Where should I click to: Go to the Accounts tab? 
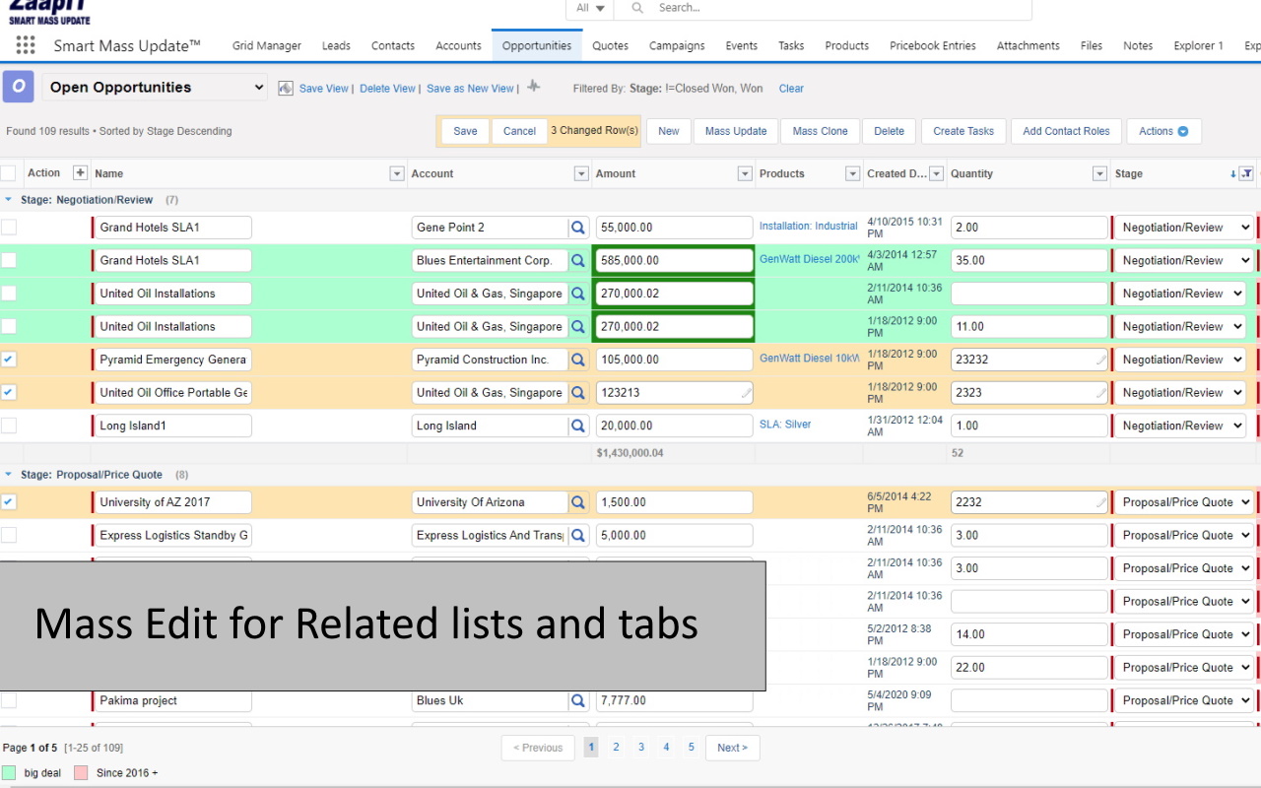coord(458,45)
